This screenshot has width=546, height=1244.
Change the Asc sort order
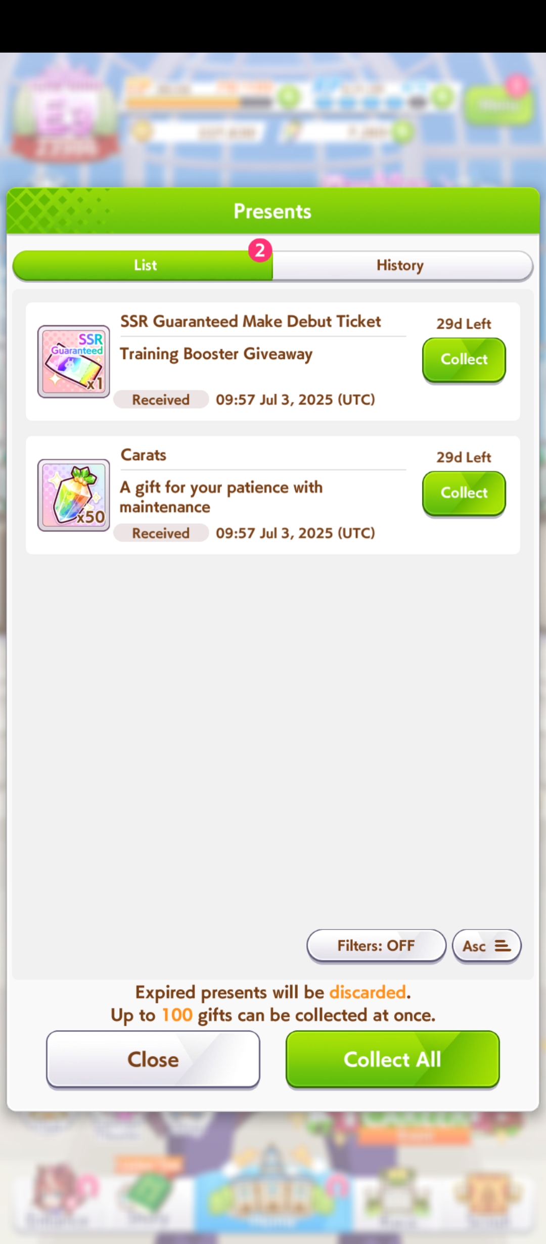(486, 946)
